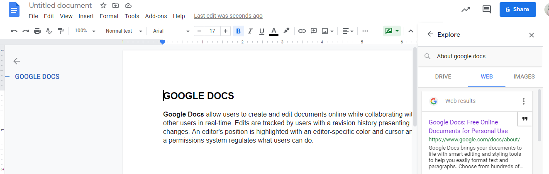Switch to the IMAGES tab
This screenshot has width=549, height=174.
(x=524, y=76)
